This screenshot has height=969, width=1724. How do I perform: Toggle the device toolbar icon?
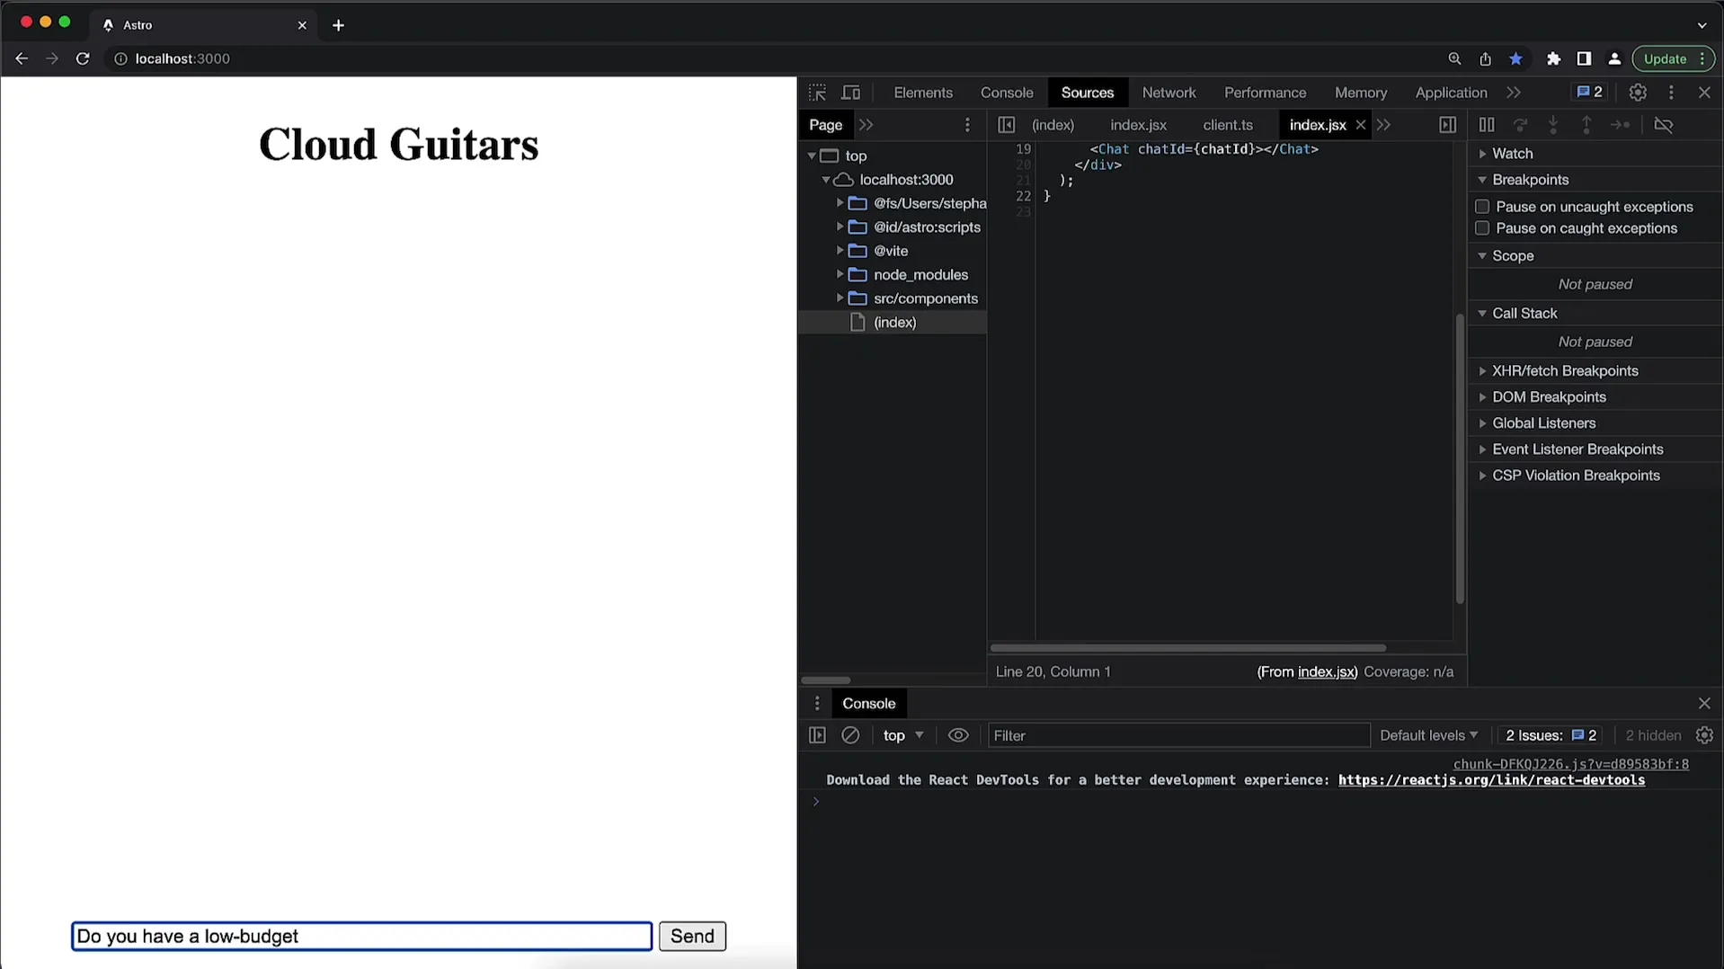pyautogui.click(x=850, y=93)
